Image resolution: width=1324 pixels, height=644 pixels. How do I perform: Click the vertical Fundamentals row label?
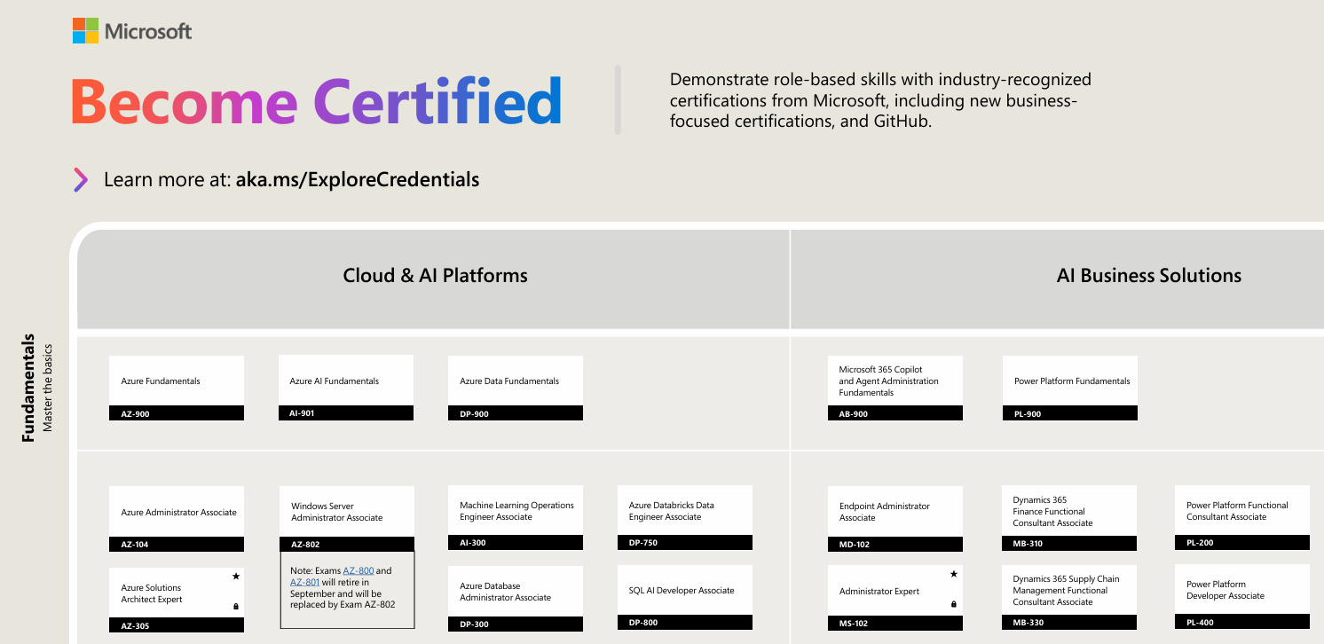[x=28, y=388]
